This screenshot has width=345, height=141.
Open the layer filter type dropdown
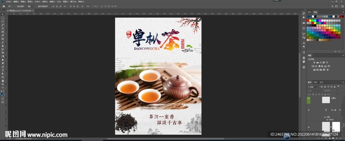tap(313, 87)
